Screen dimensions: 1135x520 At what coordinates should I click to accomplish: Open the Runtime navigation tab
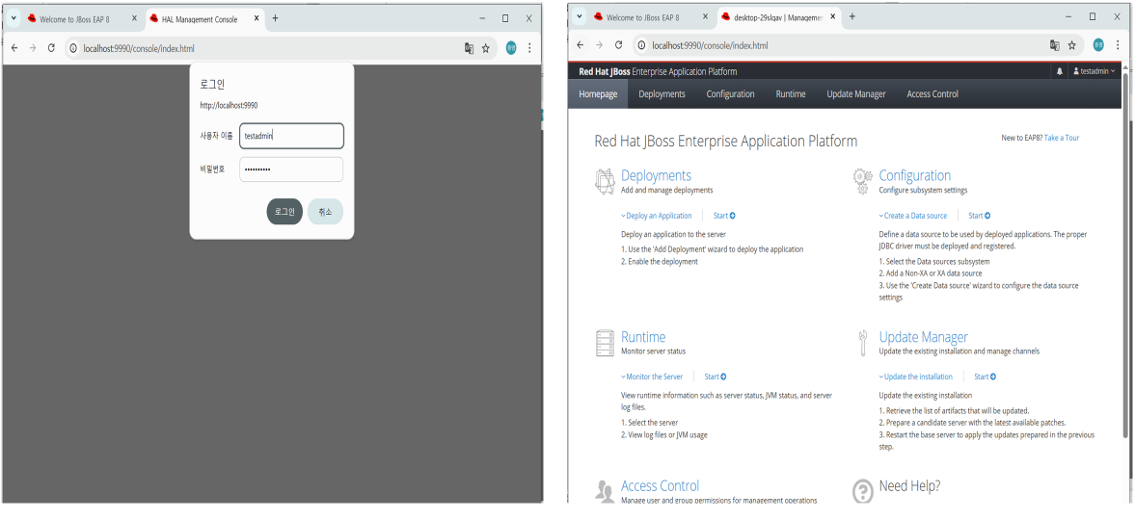pos(791,94)
